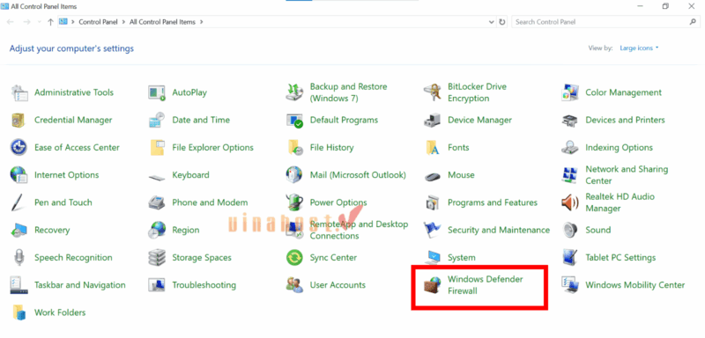Open the Mouse icon

[x=433, y=176]
